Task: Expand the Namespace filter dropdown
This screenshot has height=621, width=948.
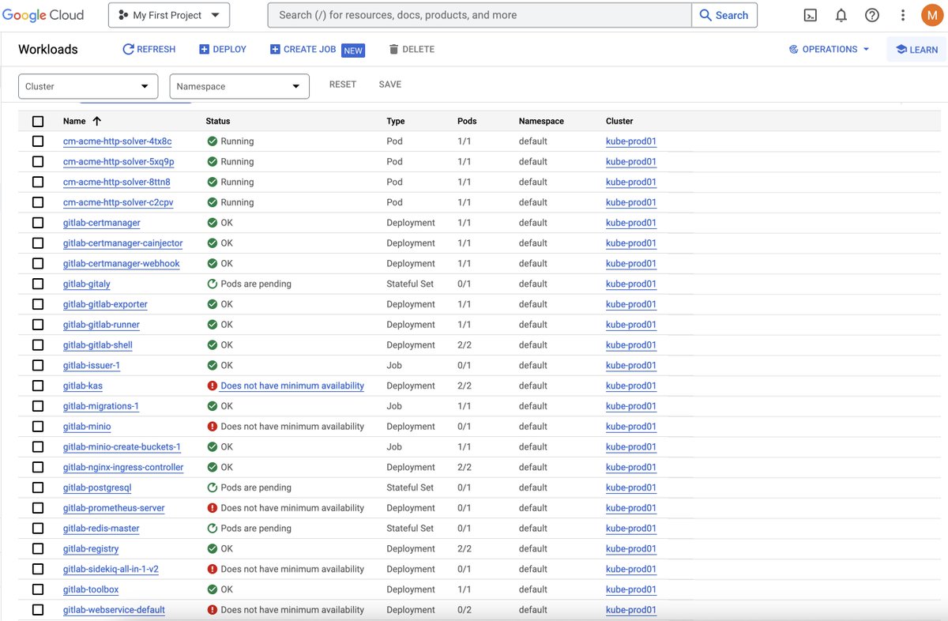Action: [x=239, y=86]
